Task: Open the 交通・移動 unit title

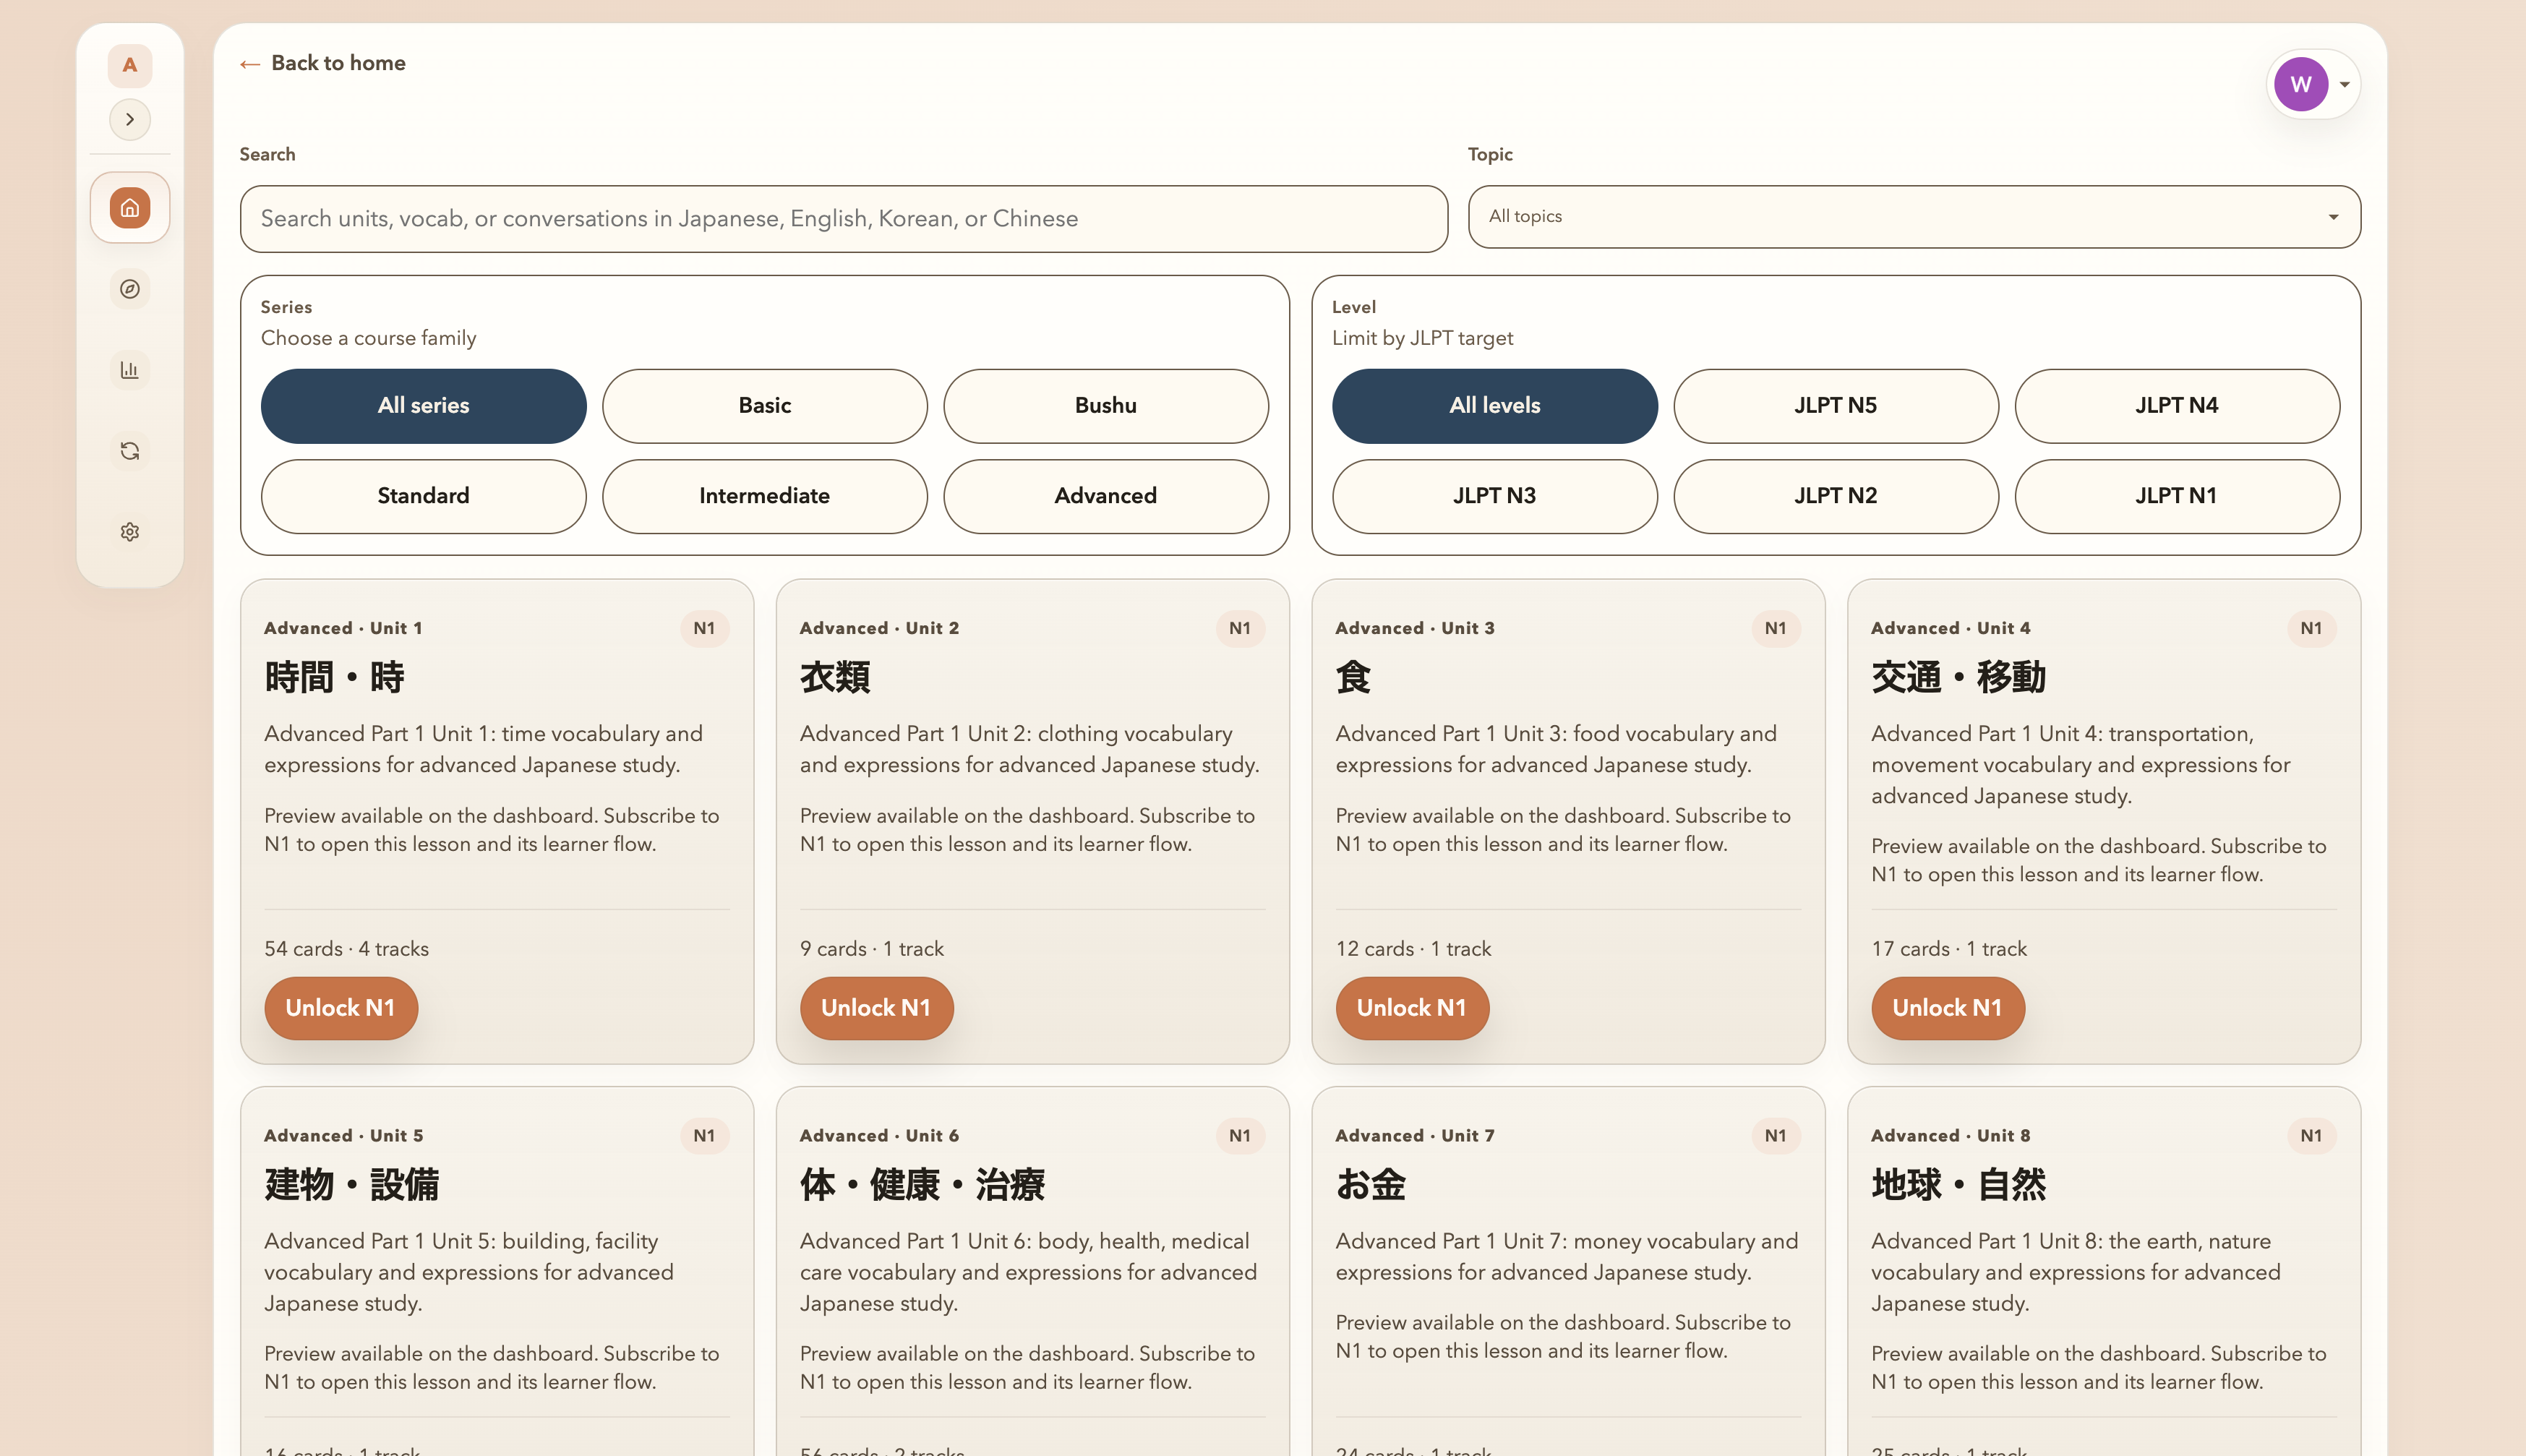Action: pyautogui.click(x=1958, y=677)
